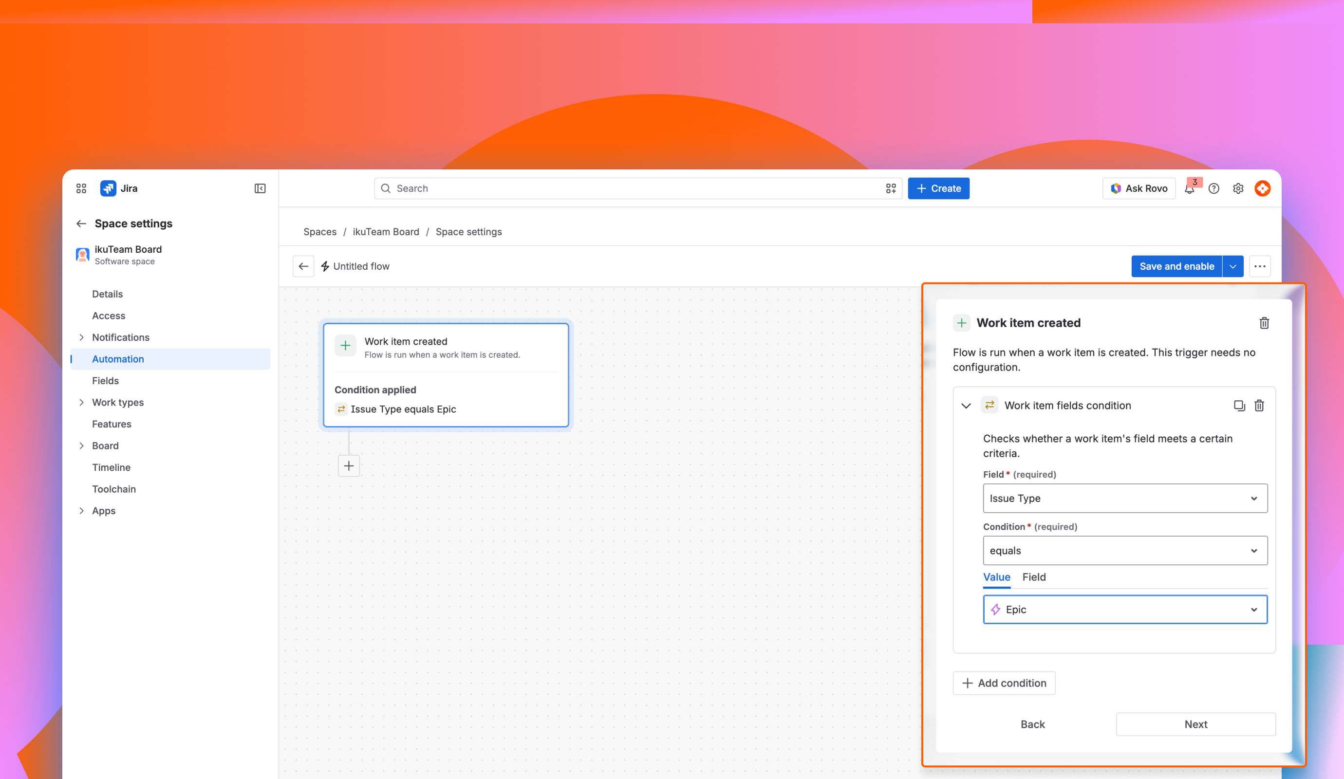Collapse the Work item fields condition
Image resolution: width=1344 pixels, height=779 pixels.
coord(966,405)
